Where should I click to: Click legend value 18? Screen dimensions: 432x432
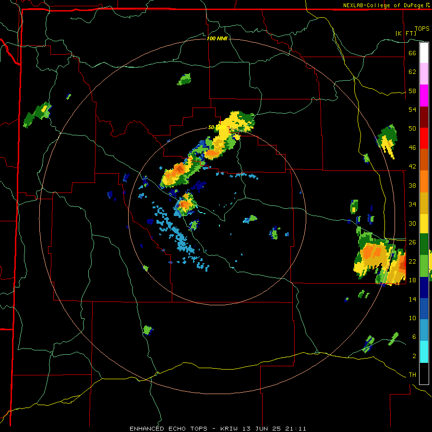point(412,280)
